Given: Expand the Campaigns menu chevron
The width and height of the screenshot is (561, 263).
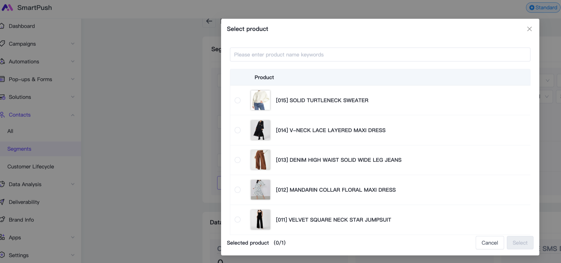Looking at the screenshot, I should [73, 44].
